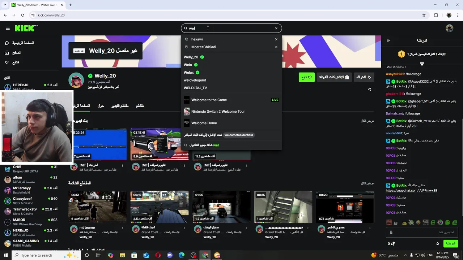Image resolution: width=463 pixels, height=260 pixels.
Task: Open options menu for 03:15:41 video
Action: point(184,165)
